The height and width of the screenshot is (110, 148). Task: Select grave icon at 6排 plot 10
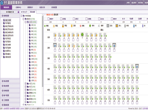click(x=96, y=88)
